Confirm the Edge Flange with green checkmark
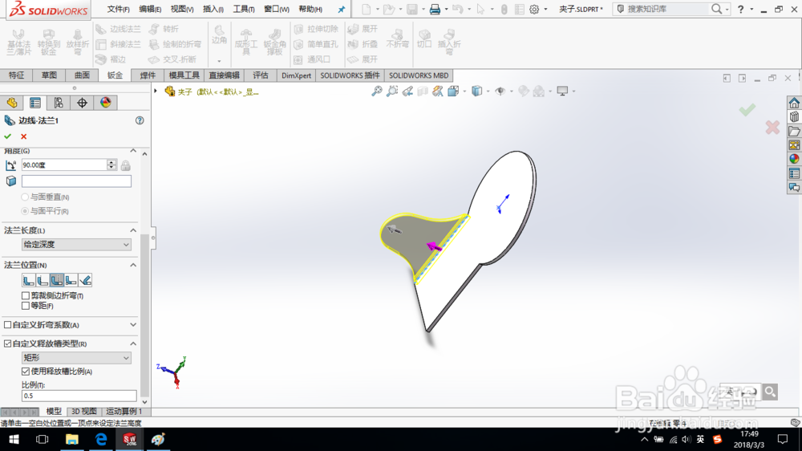 (8, 136)
